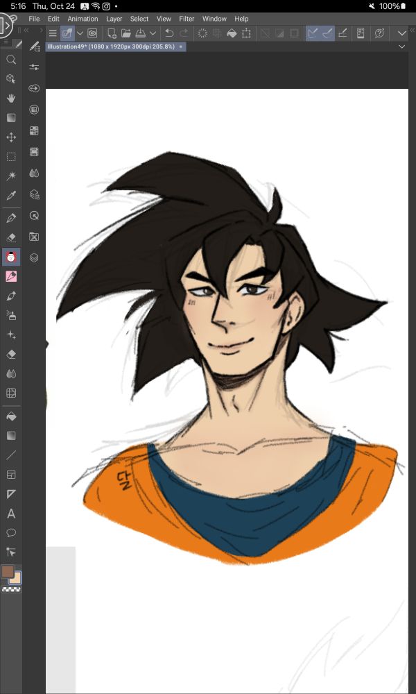Select the Balloon speech bubble tool
The width and height of the screenshot is (416, 694).
[x=11, y=533]
